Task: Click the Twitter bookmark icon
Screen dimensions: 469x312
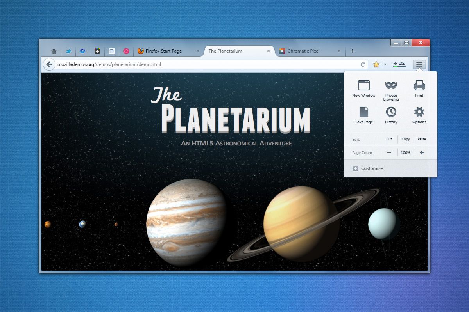Action: 68,51
